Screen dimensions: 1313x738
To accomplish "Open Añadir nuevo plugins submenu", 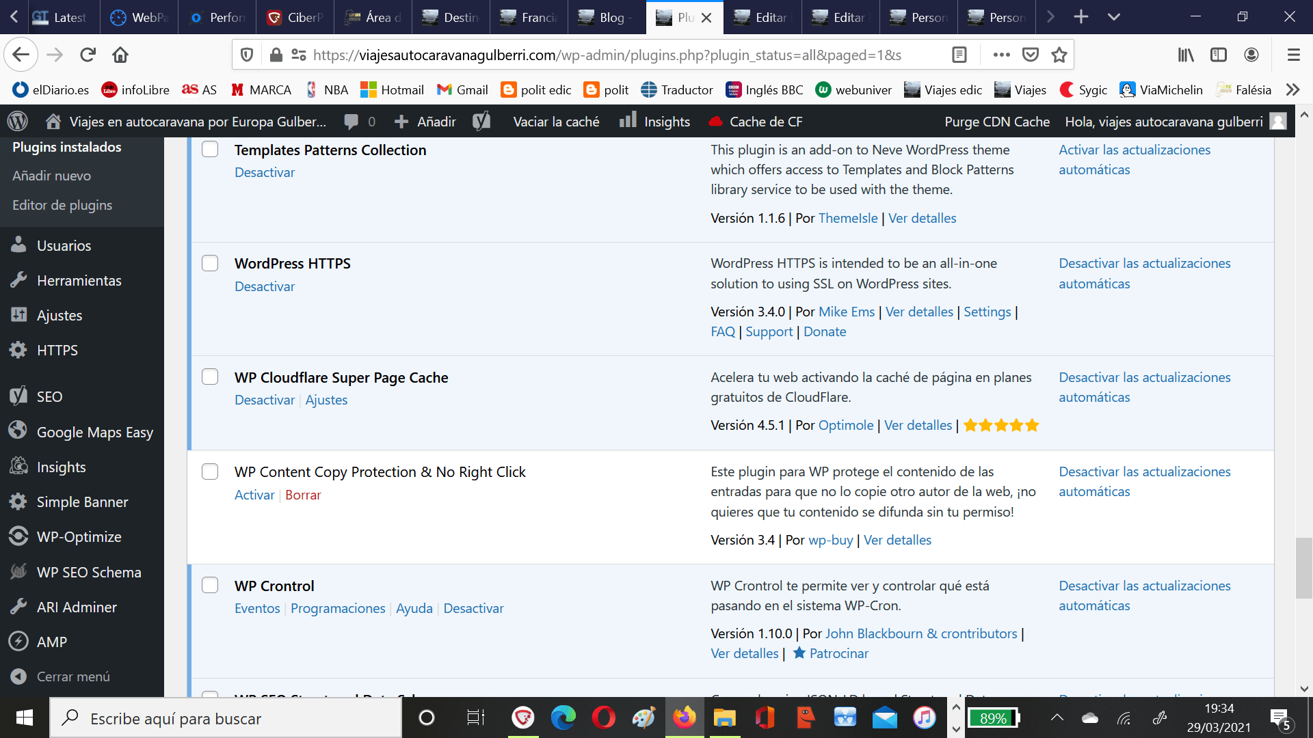I will (51, 176).
